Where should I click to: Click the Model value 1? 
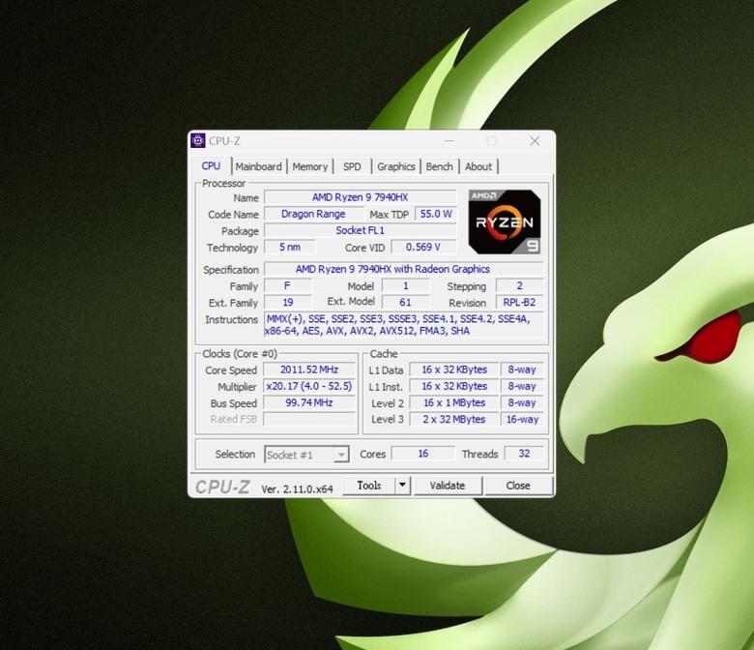click(x=405, y=285)
